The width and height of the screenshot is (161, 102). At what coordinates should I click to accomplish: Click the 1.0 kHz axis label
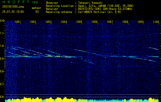(2, 46)
